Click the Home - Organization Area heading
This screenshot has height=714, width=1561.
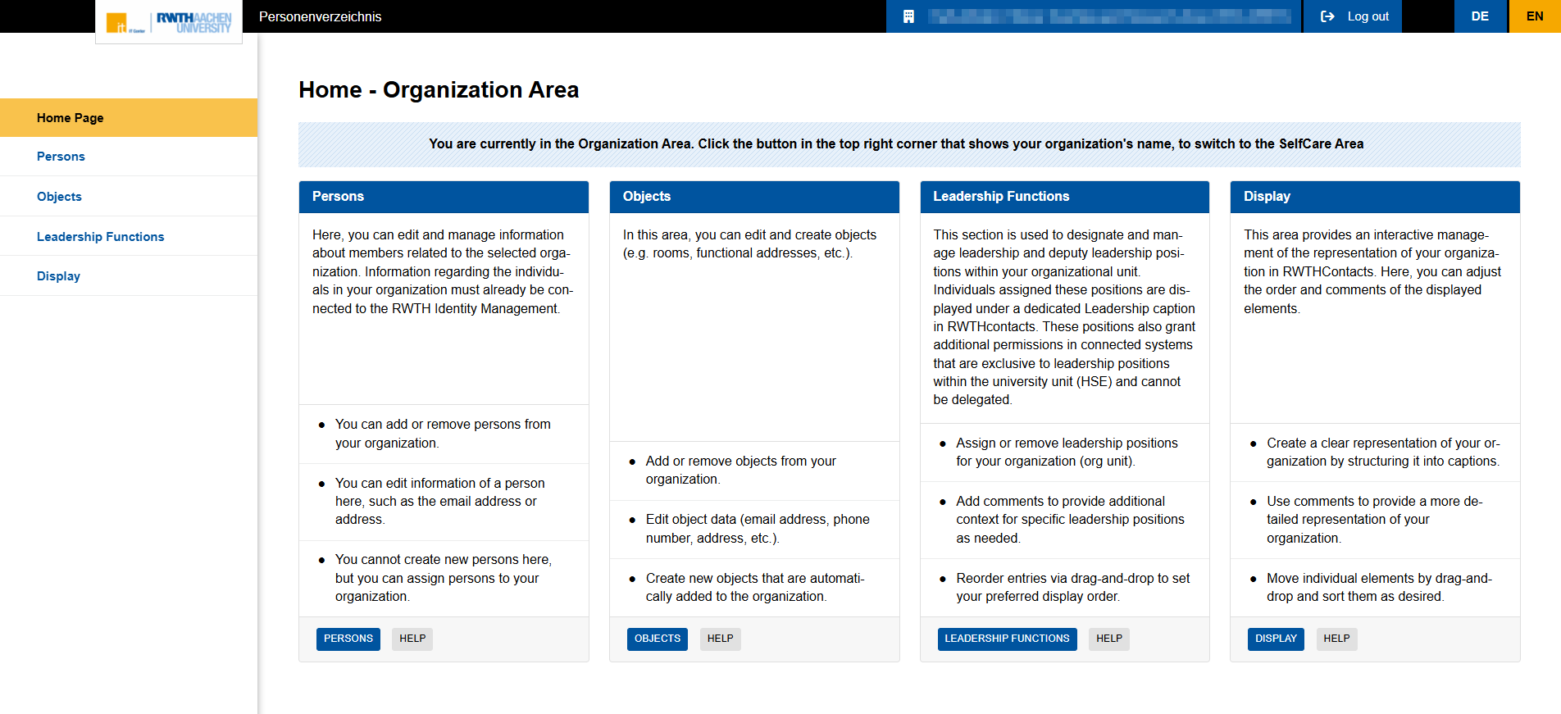click(439, 89)
